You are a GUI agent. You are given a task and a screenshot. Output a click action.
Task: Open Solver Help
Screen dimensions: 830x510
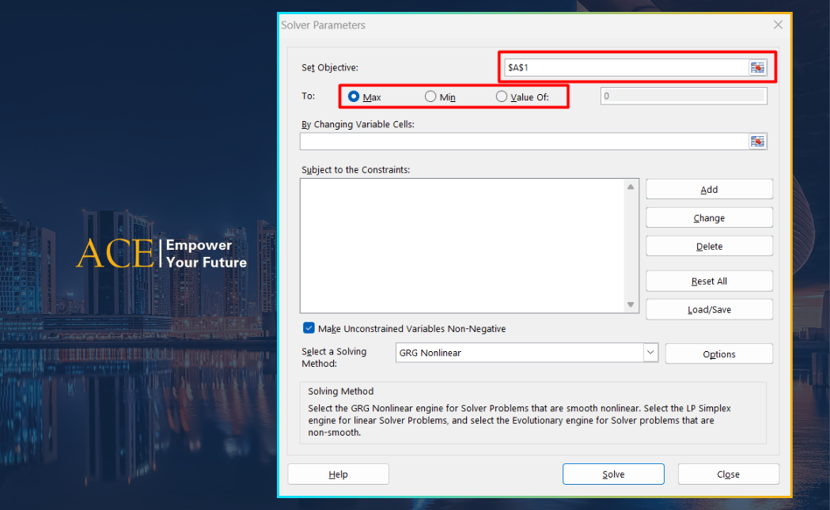338,474
